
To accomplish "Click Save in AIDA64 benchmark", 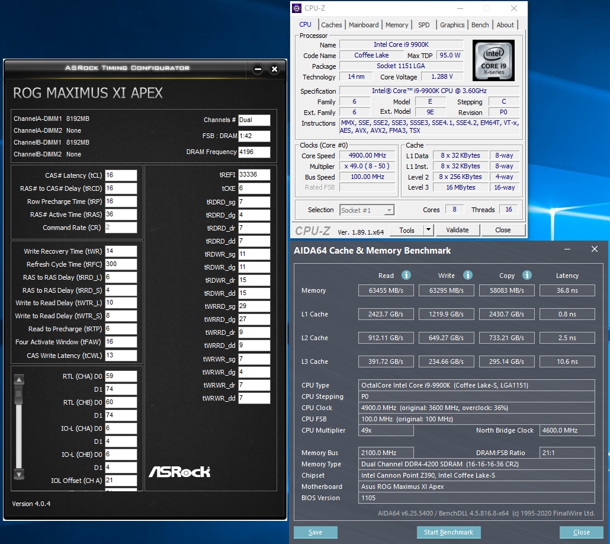I will tap(315, 532).
